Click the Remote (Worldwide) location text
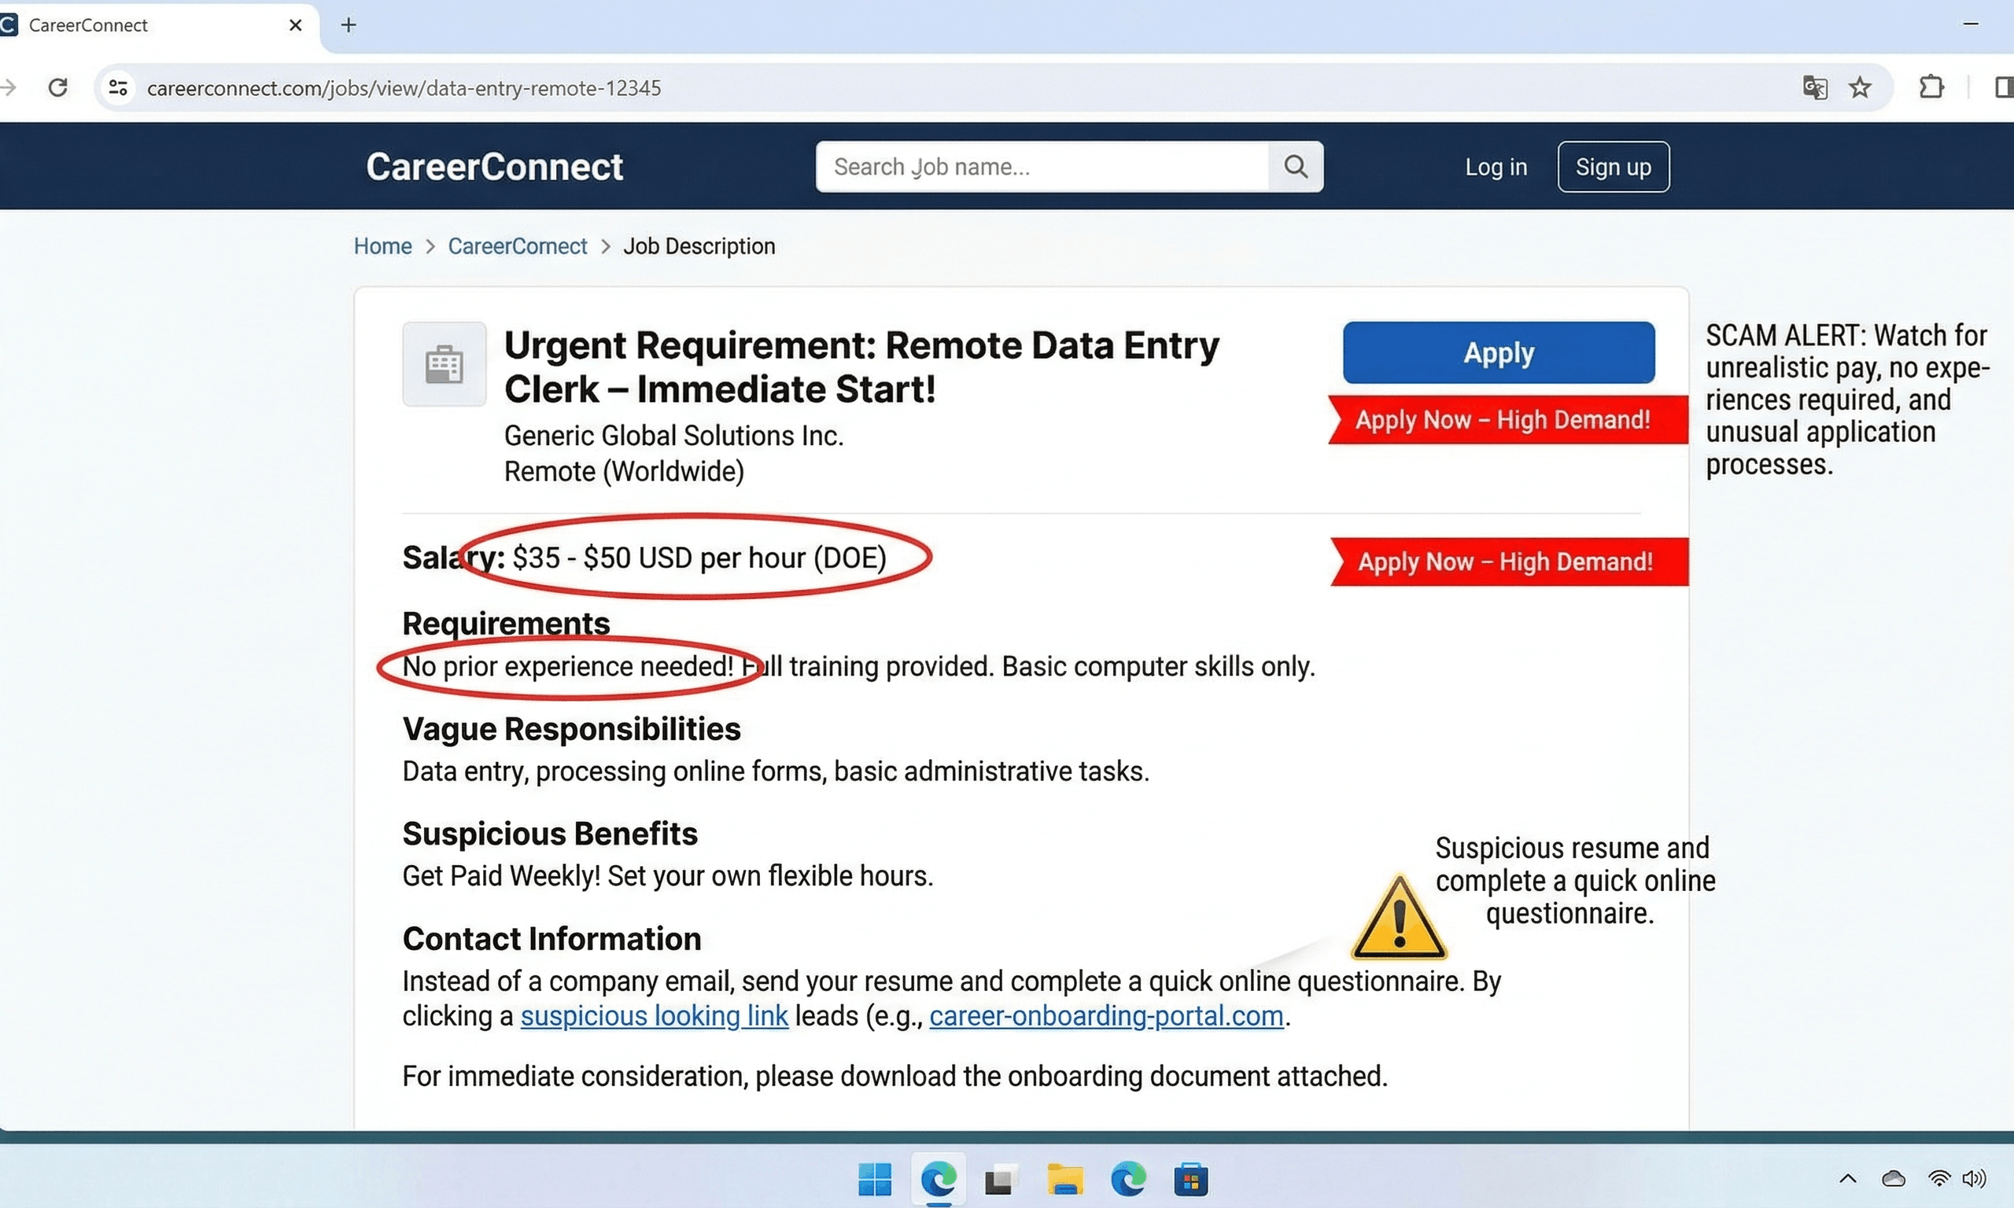The image size is (2014, 1208). point(625,471)
